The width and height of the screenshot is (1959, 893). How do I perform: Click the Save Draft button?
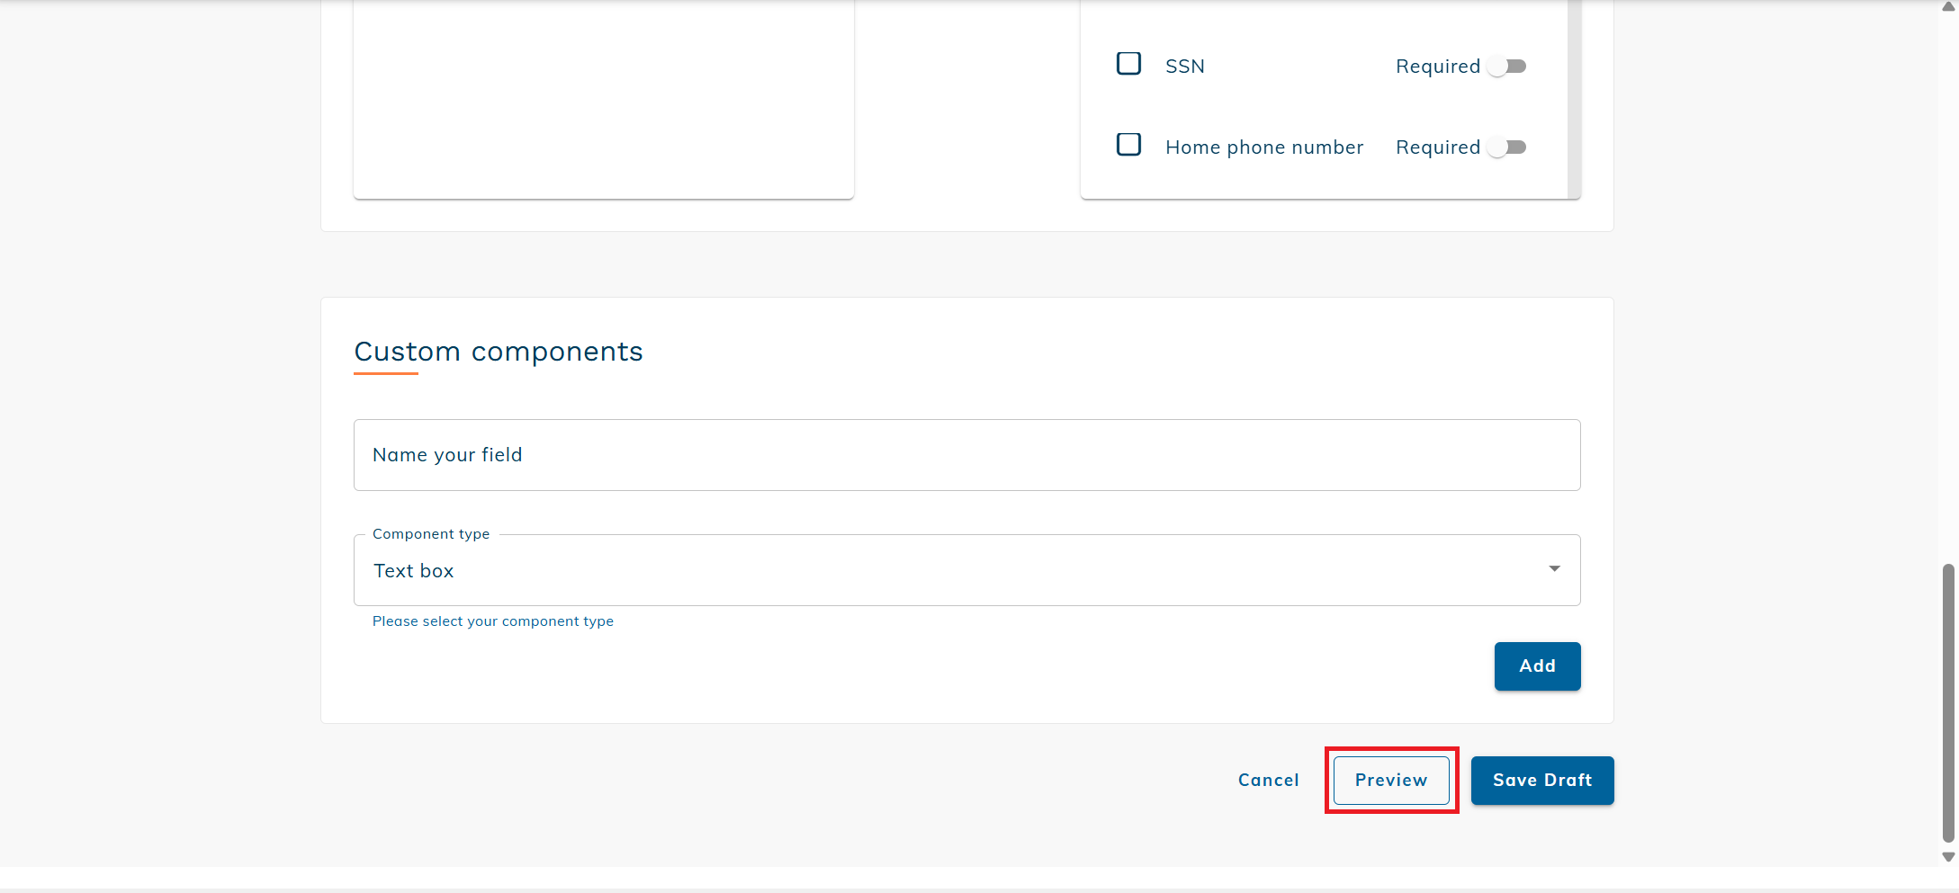tap(1541, 780)
